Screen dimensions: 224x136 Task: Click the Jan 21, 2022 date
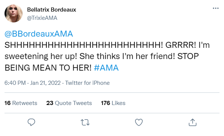click(x=45, y=83)
